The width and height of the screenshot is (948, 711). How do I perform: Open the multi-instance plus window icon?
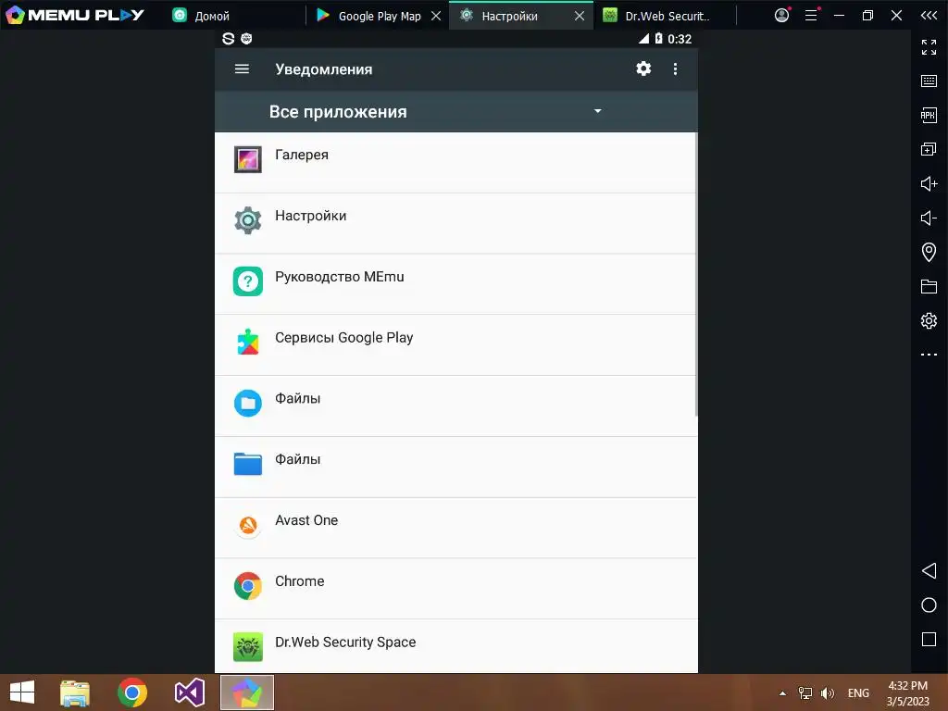929,149
